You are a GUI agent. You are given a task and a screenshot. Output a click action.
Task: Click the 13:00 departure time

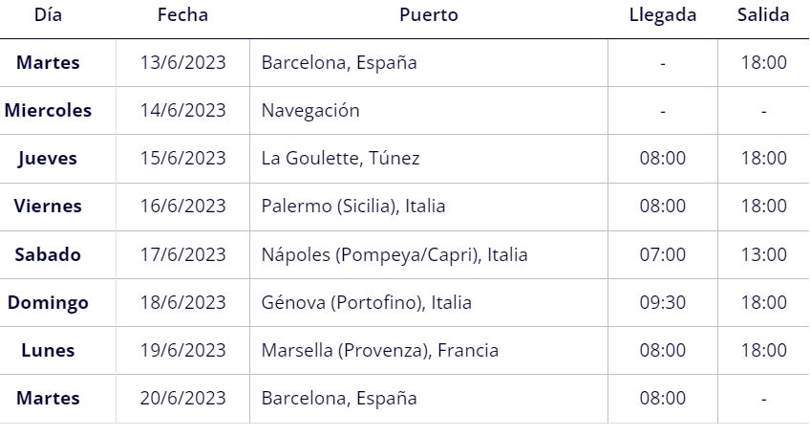764,254
